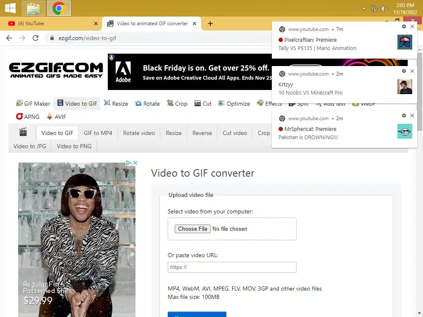View site security lock info
The height and width of the screenshot is (317, 423).
point(52,38)
